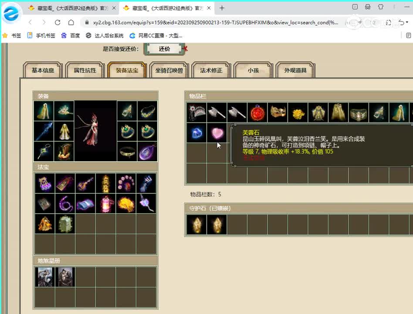View the 外观道具 tab
Image resolution: width=413 pixels, height=314 pixels.
pyautogui.click(x=295, y=70)
